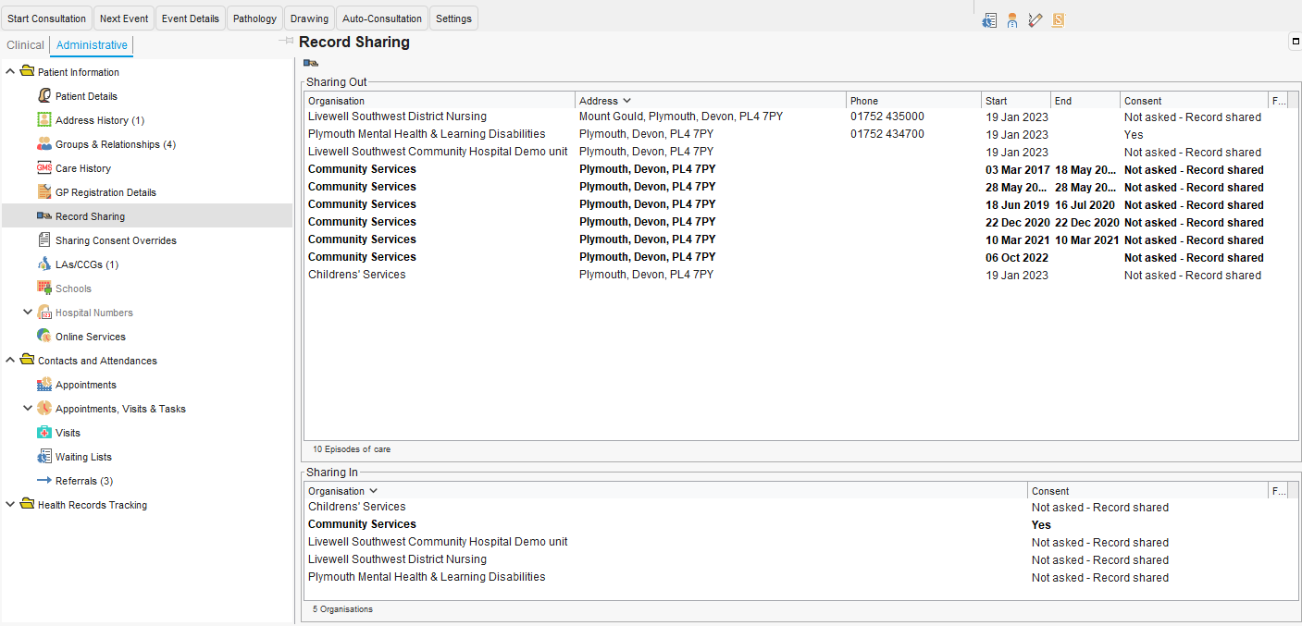Viewport: 1302px width, 626px height.
Task: Click the Sharing Out Organisation column header
Action: [x=440, y=101]
